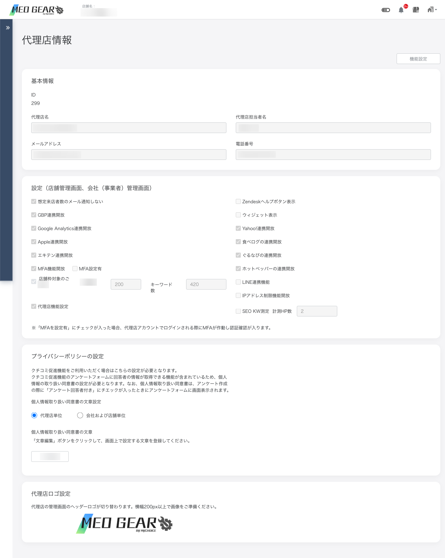Click the 店舗名 label in header

88,6
